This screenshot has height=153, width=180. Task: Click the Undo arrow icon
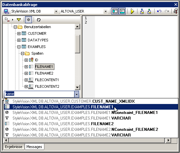point(159,11)
